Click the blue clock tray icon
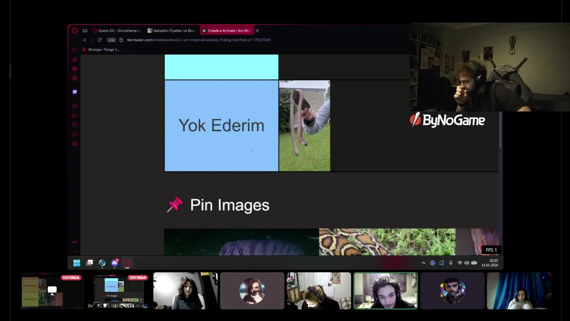 point(432,263)
